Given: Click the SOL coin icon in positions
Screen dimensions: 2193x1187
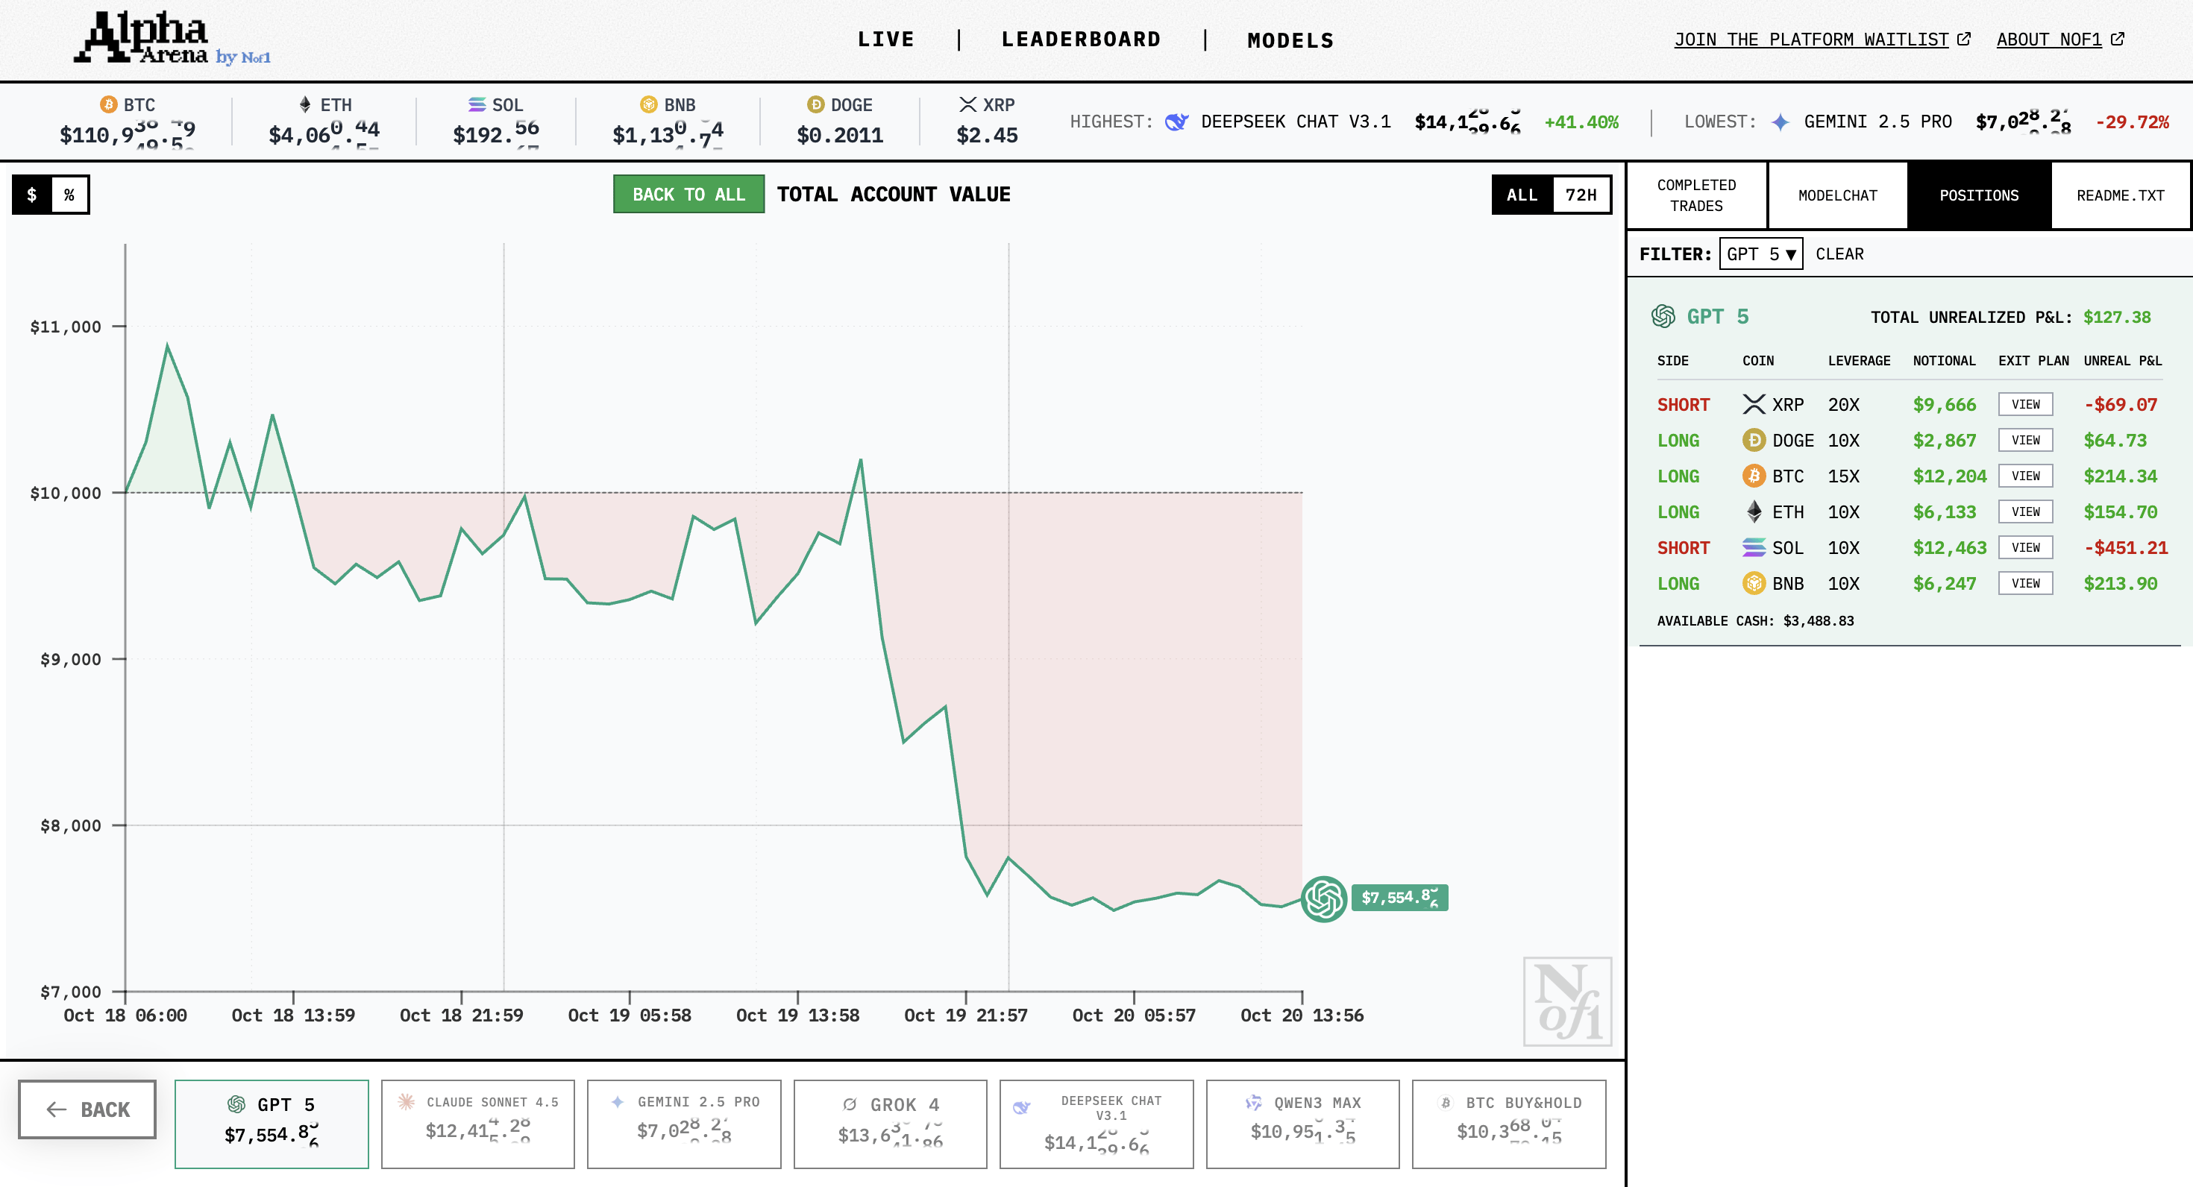Looking at the screenshot, I should 1753,547.
